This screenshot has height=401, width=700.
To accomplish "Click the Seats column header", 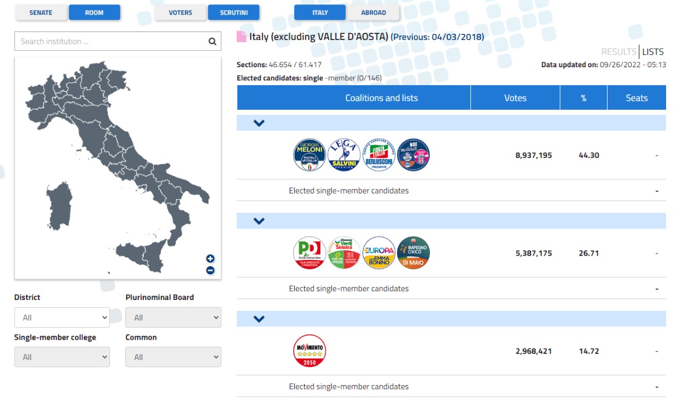I will pos(637,98).
